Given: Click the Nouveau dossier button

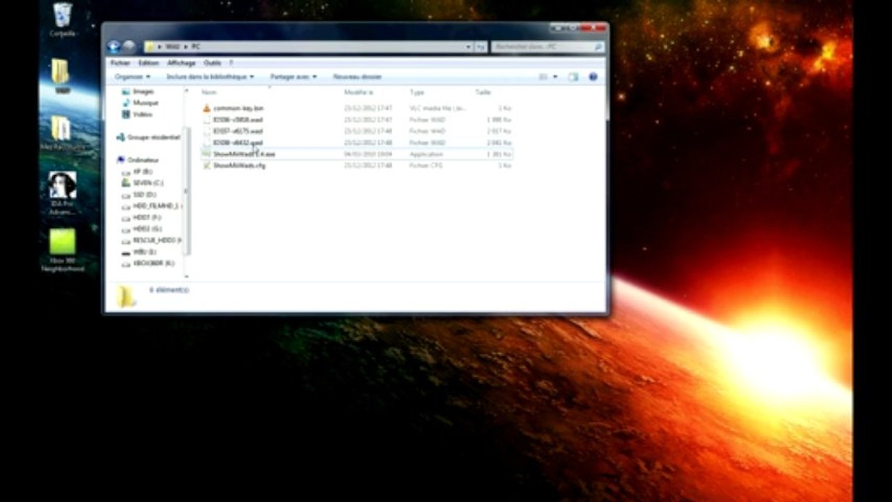Looking at the screenshot, I should pyautogui.click(x=356, y=77).
